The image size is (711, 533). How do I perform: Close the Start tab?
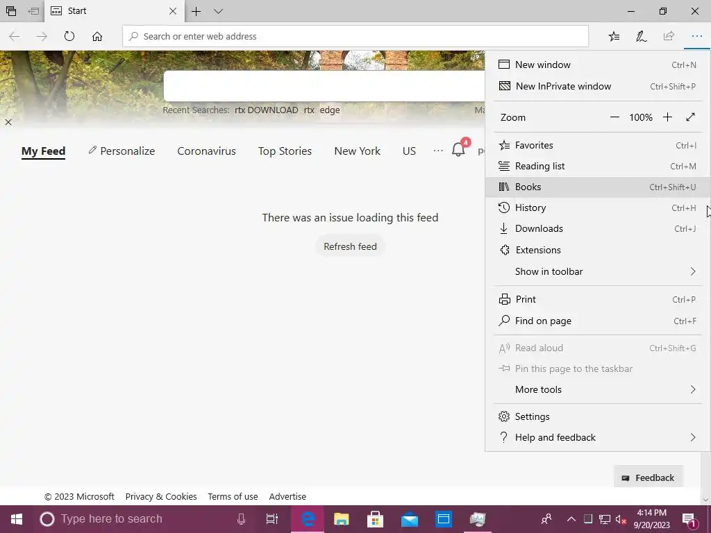pos(173,11)
